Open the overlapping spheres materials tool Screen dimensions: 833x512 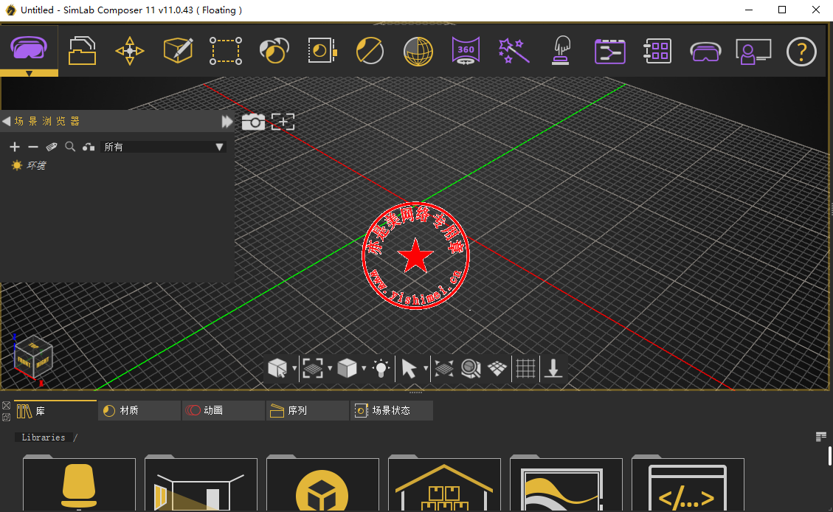pyautogui.click(x=274, y=51)
